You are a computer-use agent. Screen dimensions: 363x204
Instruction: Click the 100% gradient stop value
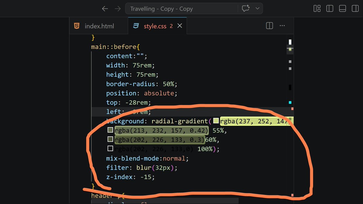pyautogui.click(x=205, y=149)
